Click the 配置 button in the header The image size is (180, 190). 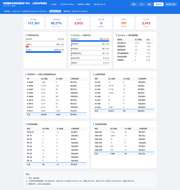134,4
